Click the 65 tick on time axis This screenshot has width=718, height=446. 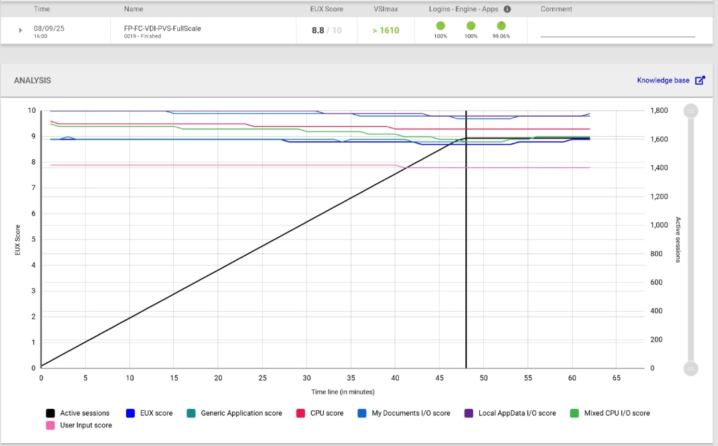[616, 378]
